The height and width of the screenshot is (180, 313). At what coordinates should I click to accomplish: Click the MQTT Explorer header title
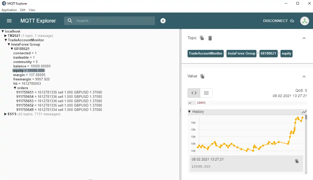38,21
